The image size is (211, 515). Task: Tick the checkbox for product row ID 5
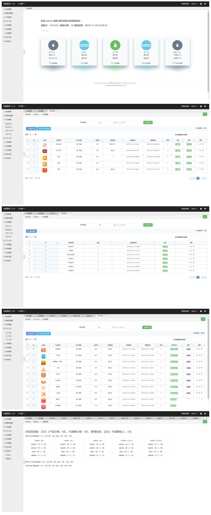(x=28, y=144)
